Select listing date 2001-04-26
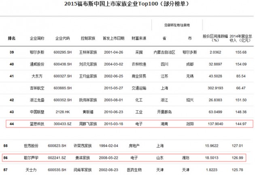The image size is (255, 175). (113, 52)
